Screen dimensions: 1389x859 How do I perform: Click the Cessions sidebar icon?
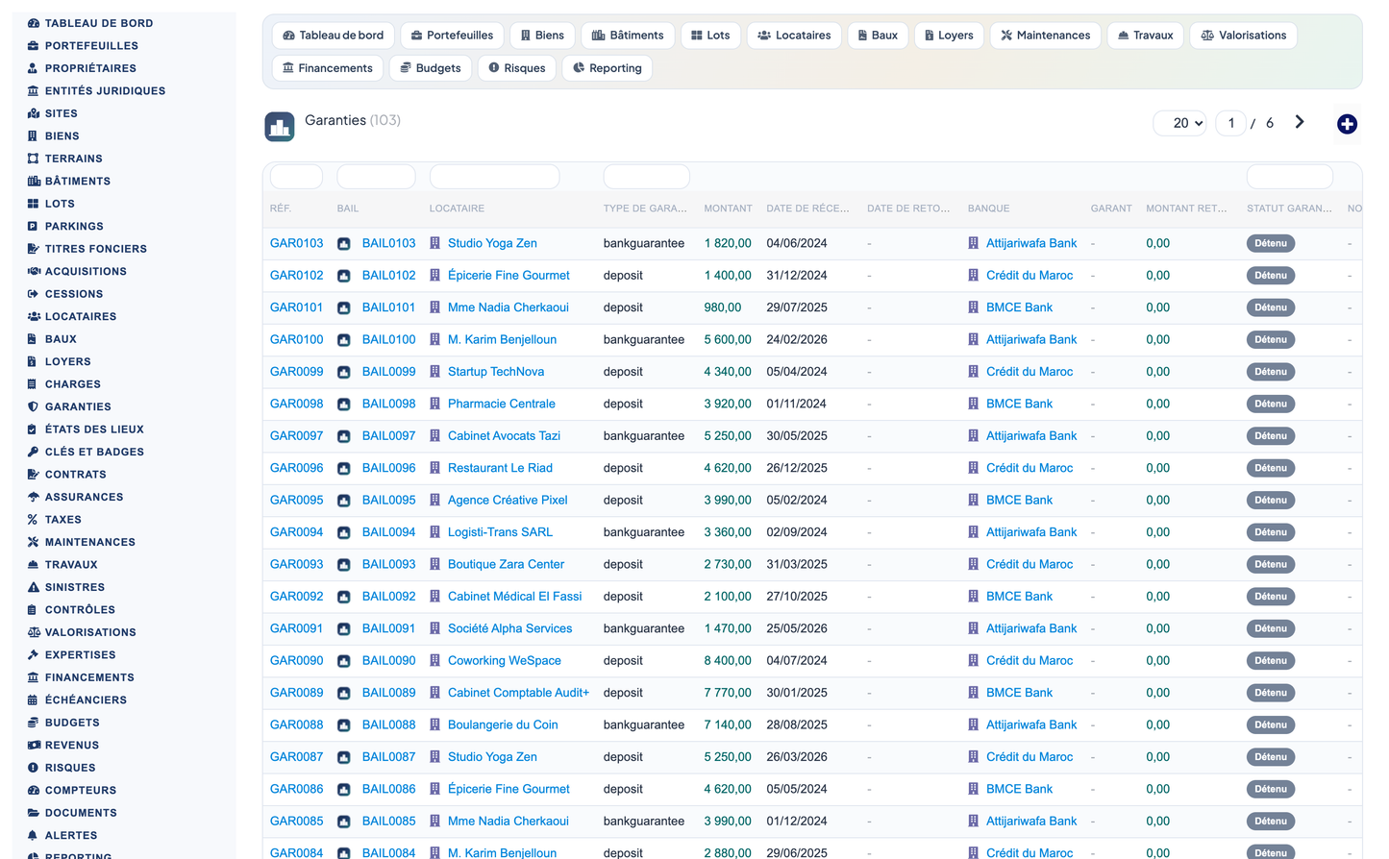click(x=34, y=294)
